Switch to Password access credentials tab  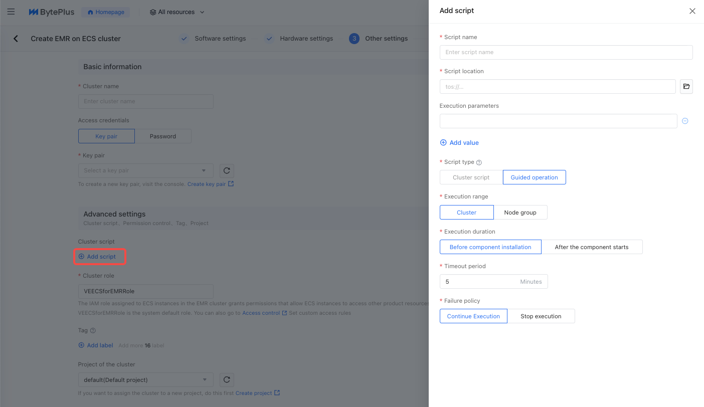point(163,136)
